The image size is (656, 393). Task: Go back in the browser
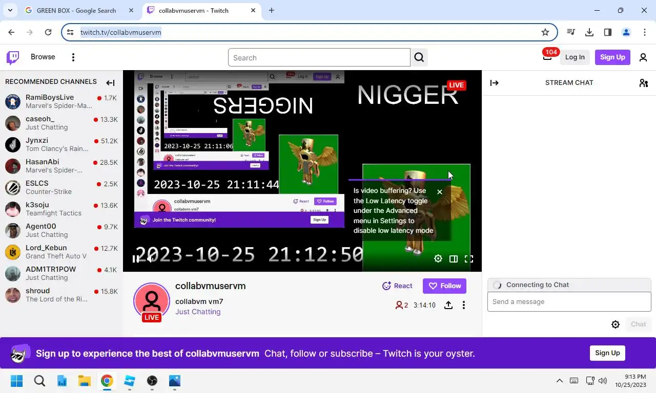click(x=11, y=32)
